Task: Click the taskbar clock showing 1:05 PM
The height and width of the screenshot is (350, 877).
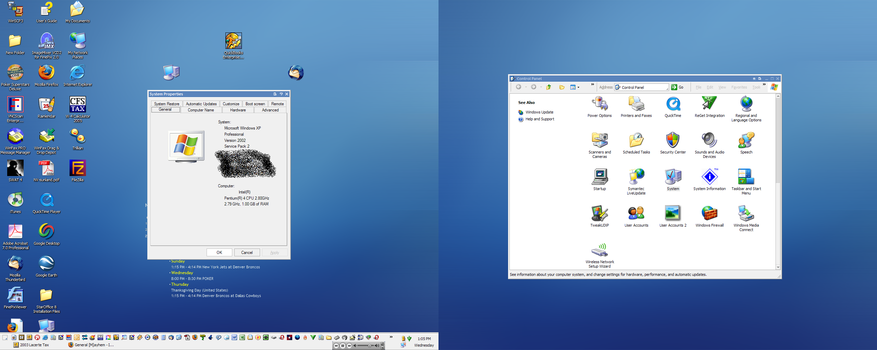Action: click(x=424, y=339)
